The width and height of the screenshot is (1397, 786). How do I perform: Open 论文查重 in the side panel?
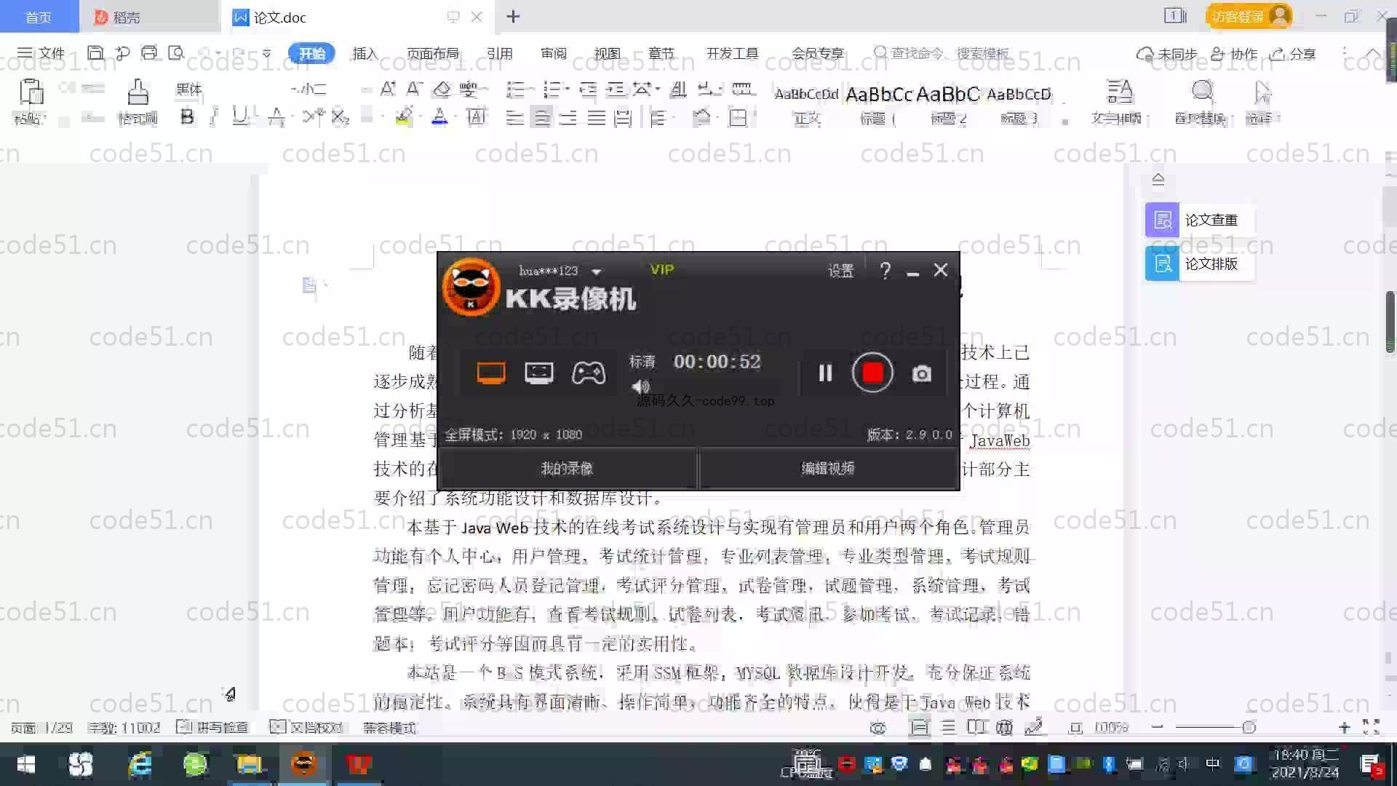pyautogui.click(x=1200, y=220)
